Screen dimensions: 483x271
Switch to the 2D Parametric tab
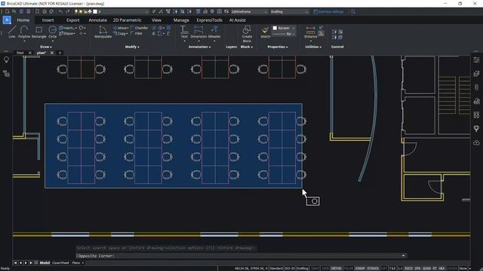click(128, 20)
